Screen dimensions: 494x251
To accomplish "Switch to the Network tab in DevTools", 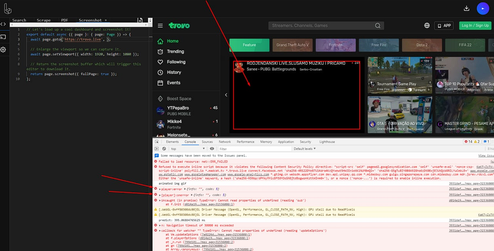I will [x=225, y=141].
